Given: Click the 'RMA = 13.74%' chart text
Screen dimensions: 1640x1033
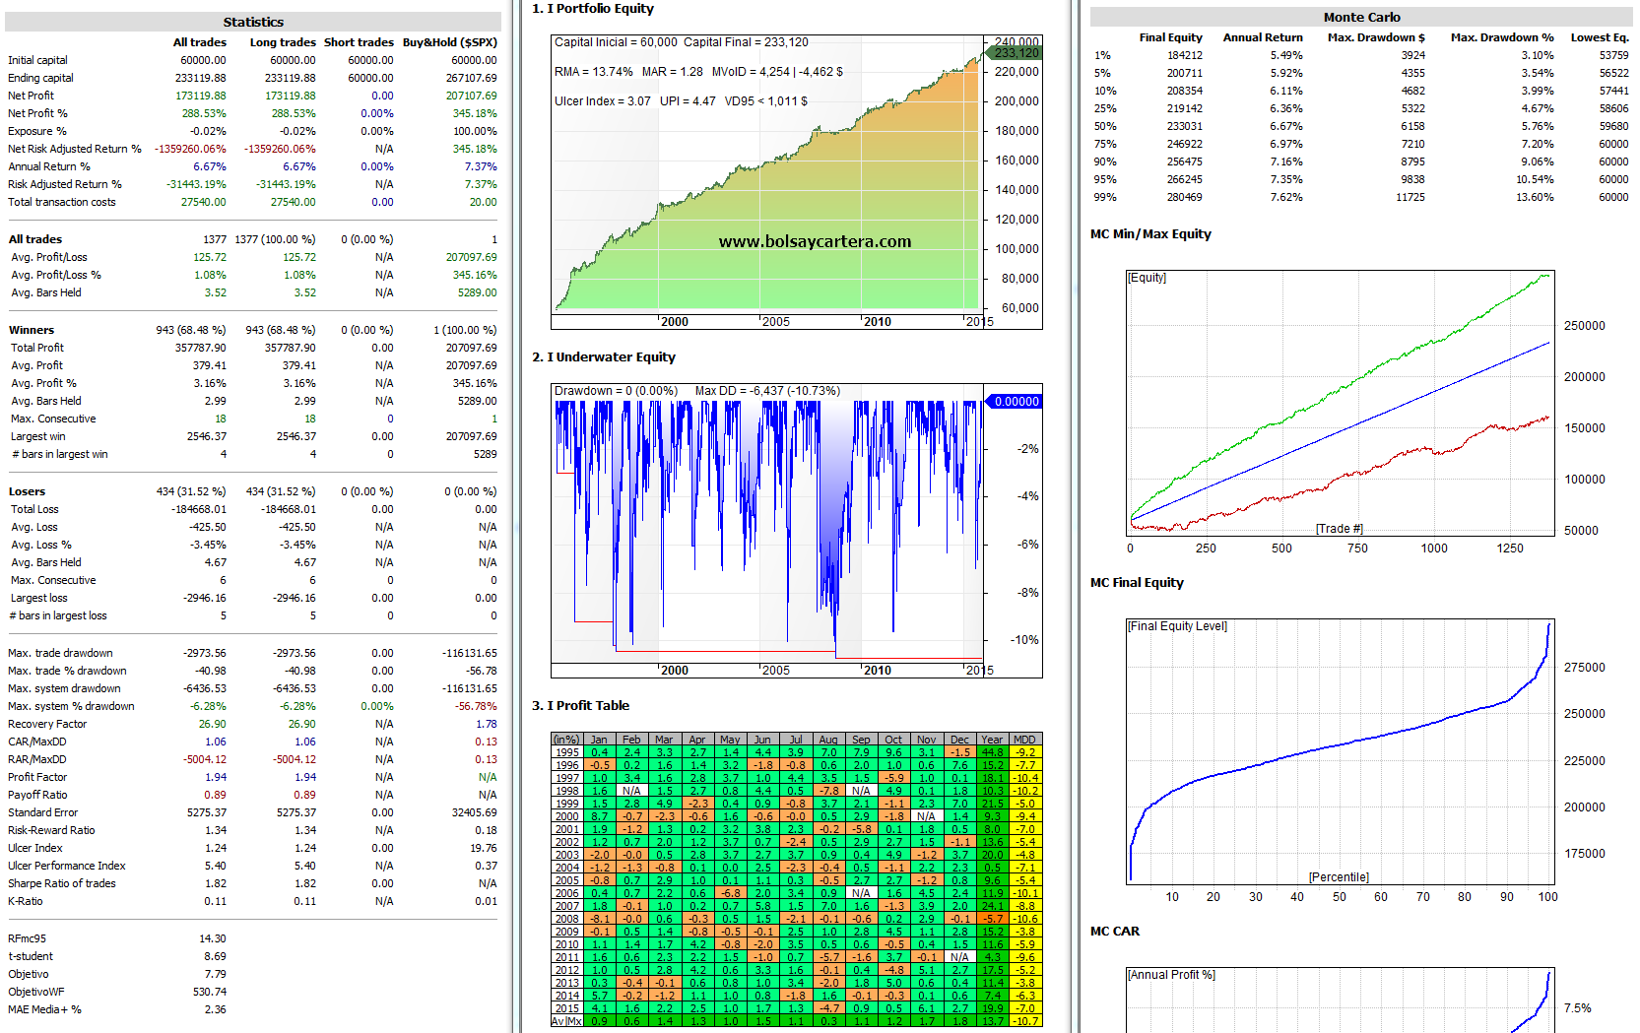Looking at the screenshot, I should (593, 72).
